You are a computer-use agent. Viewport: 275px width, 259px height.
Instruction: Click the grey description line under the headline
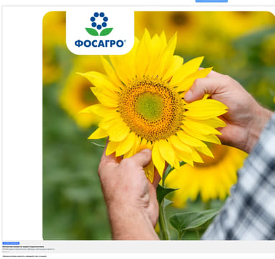pos(29,249)
